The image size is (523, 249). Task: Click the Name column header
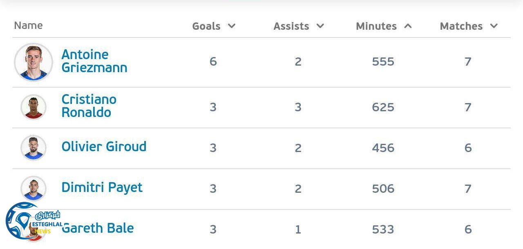[28, 25]
